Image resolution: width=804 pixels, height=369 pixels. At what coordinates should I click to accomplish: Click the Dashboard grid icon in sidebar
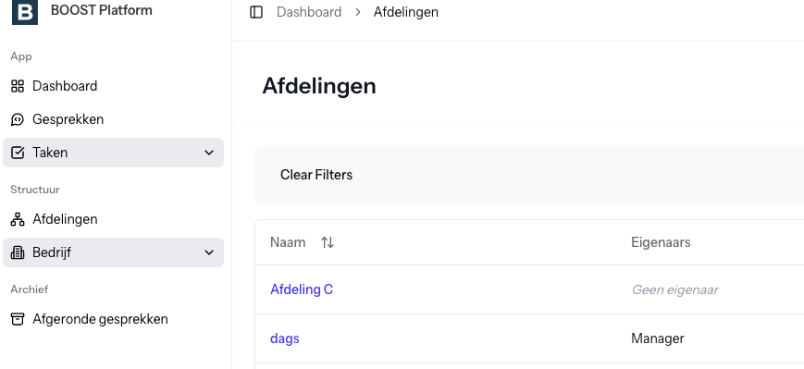pyautogui.click(x=18, y=86)
